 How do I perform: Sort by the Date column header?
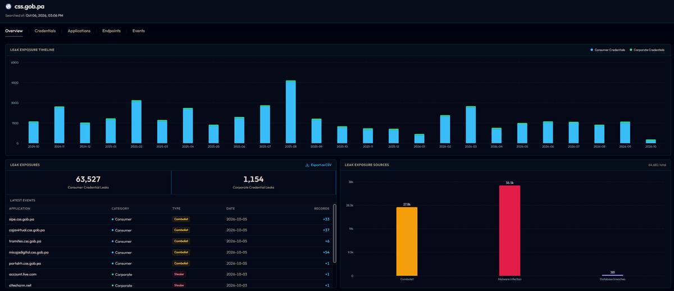click(x=230, y=208)
